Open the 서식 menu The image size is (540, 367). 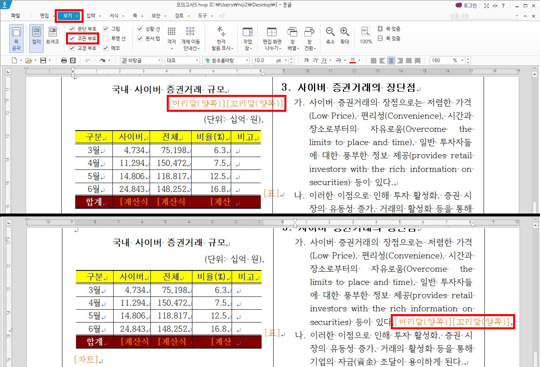[114, 16]
